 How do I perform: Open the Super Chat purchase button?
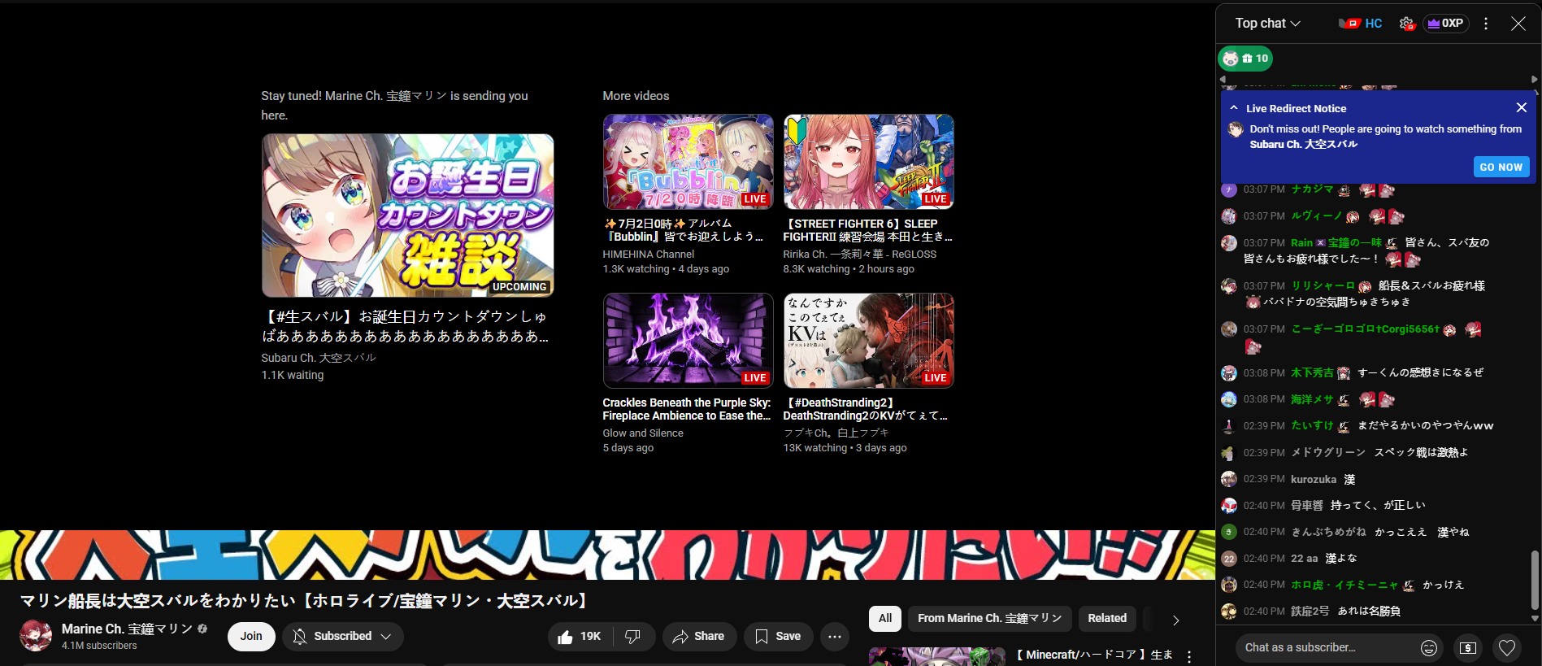[1468, 648]
